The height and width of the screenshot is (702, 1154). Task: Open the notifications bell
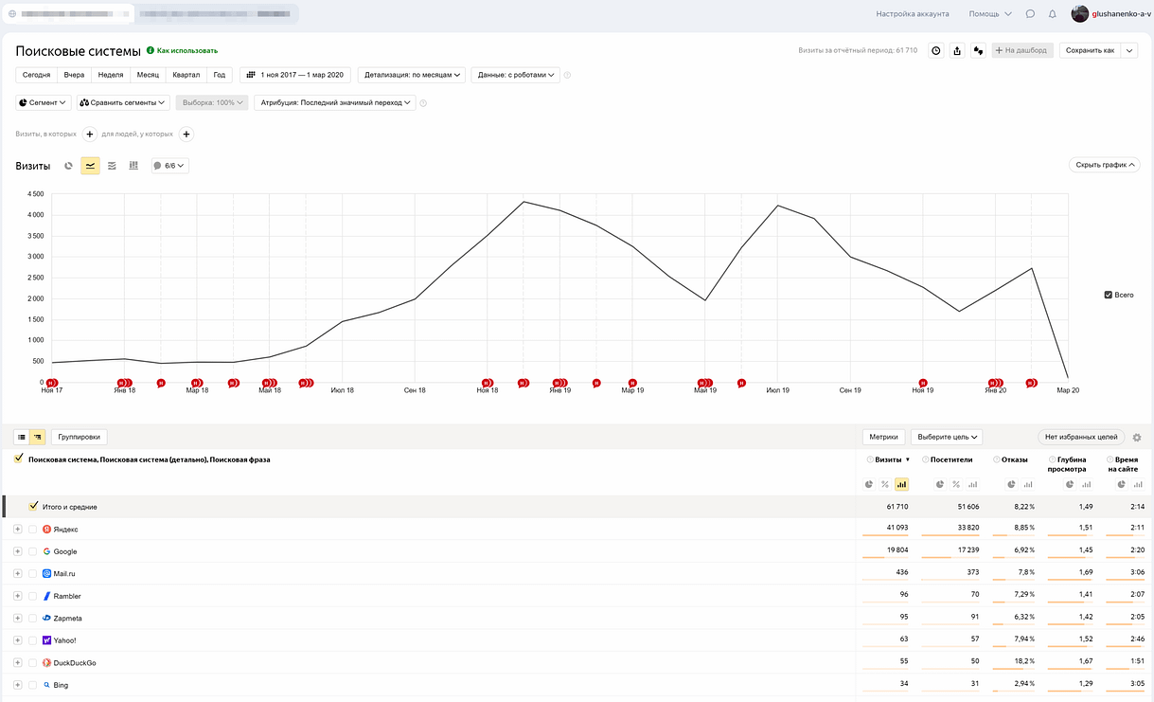pyautogui.click(x=1052, y=14)
